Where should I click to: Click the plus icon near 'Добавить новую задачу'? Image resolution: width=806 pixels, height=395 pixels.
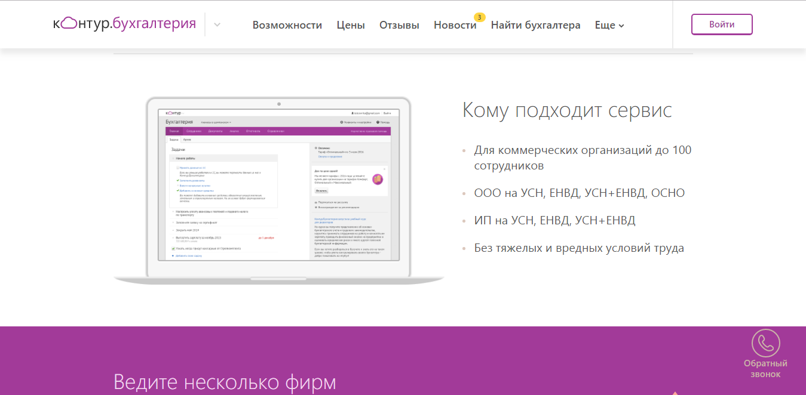click(174, 256)
